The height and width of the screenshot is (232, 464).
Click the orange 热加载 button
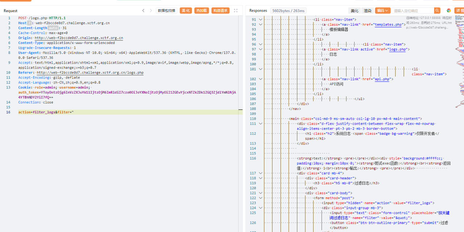click(202, 11)
